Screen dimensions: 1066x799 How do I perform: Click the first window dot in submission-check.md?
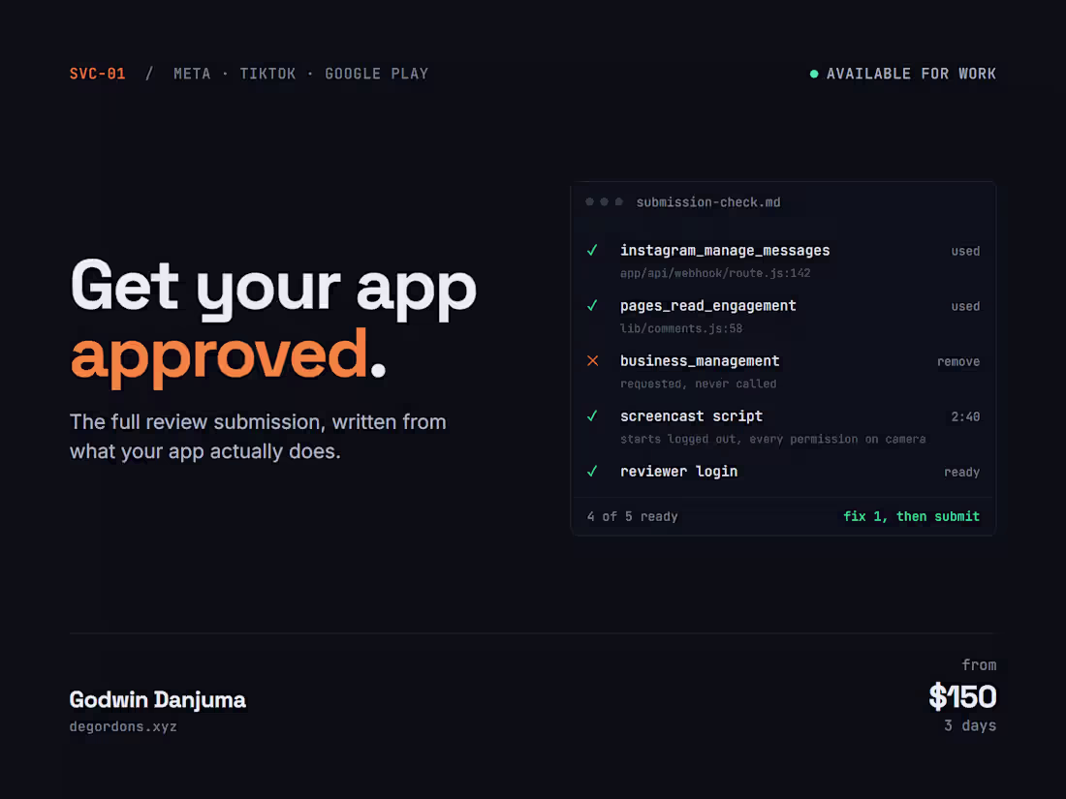[589, 201]
